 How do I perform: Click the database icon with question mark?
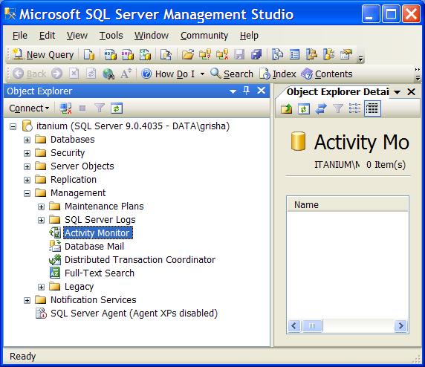tap(205, 54)
